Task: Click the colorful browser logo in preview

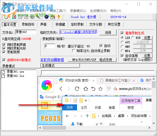Action: point(47,85)
